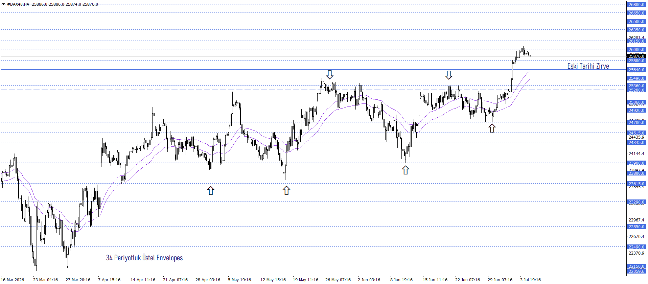Click the 25490.0 price level label
This screenshot has width=648, height=284.
637,78
